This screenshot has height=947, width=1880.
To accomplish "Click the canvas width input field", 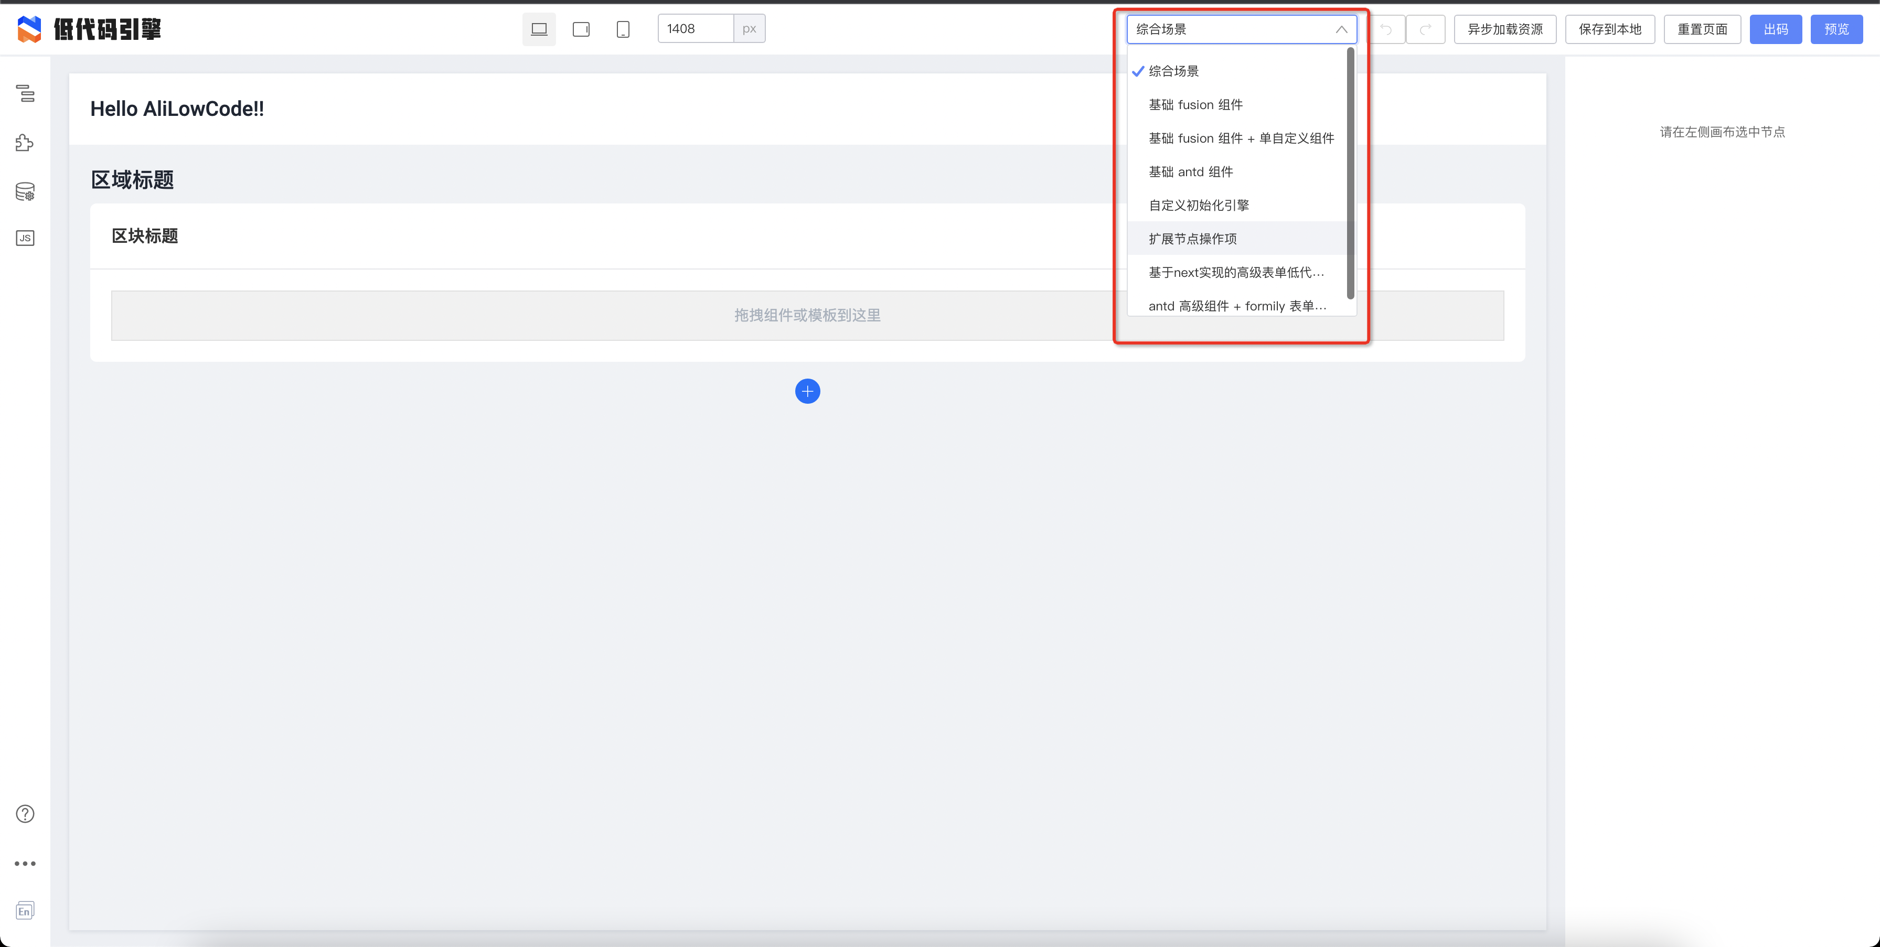I will click(695, 28).
